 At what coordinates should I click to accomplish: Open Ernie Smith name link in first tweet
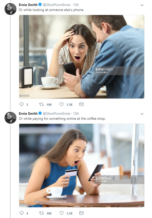[28, 5]
